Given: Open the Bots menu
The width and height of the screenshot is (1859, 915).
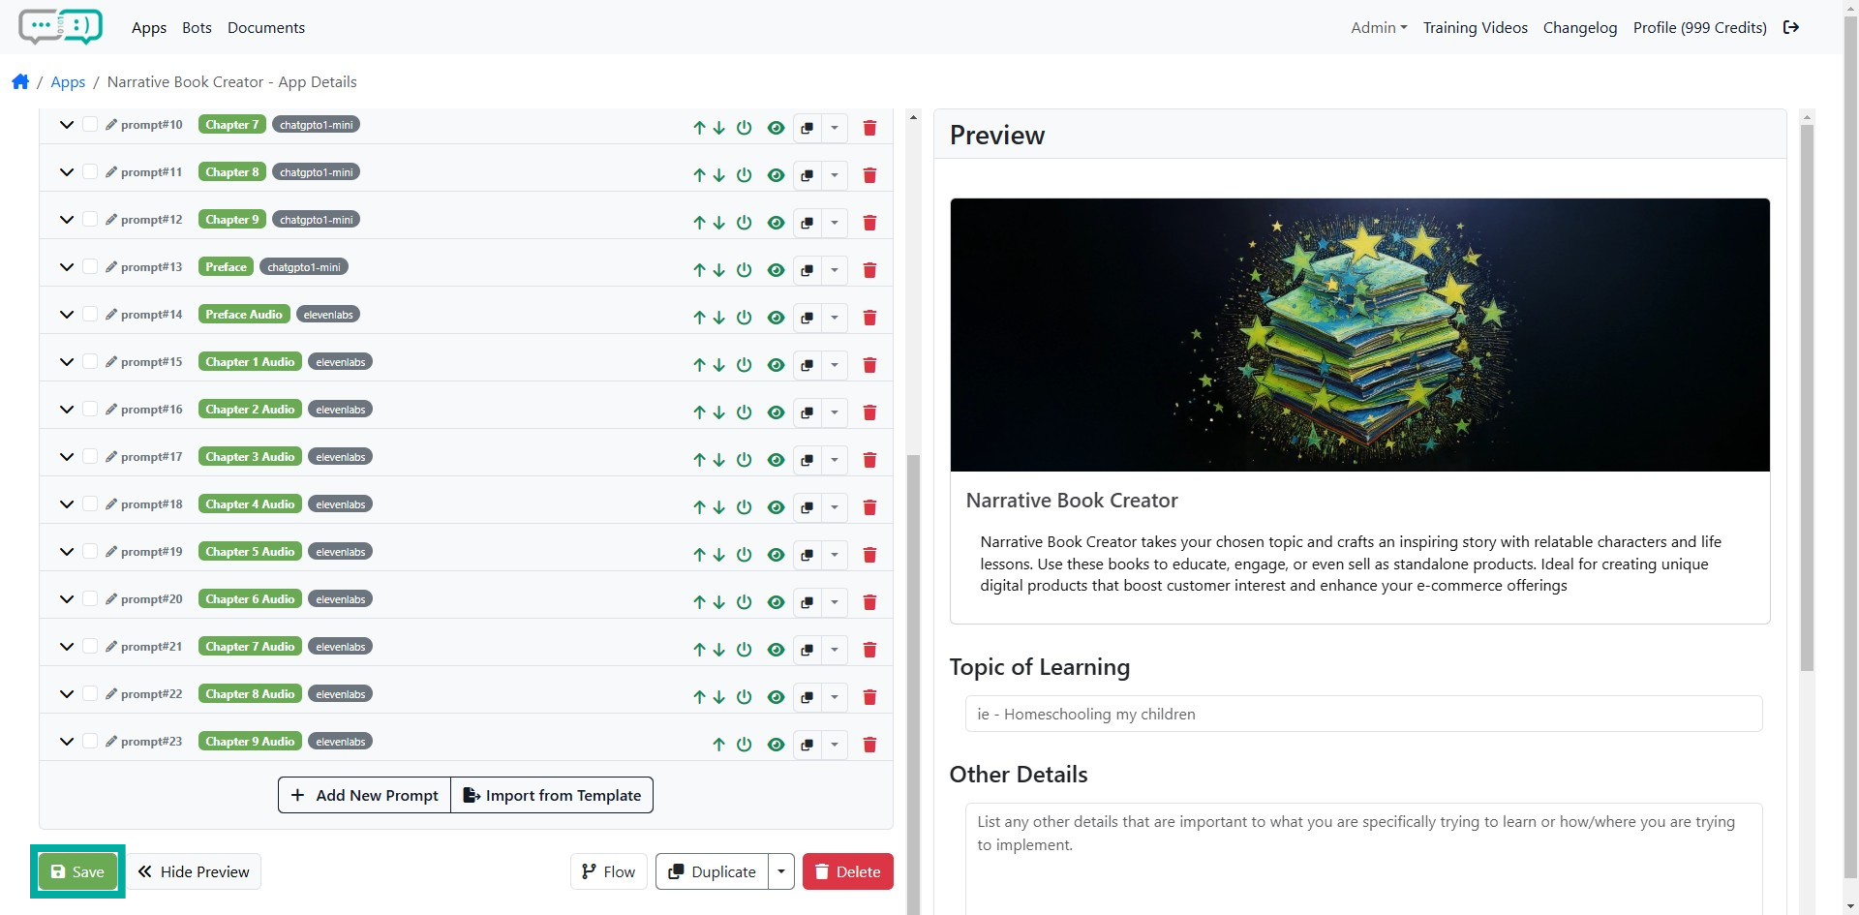Looking at the screenshot, I should [197, 28].
